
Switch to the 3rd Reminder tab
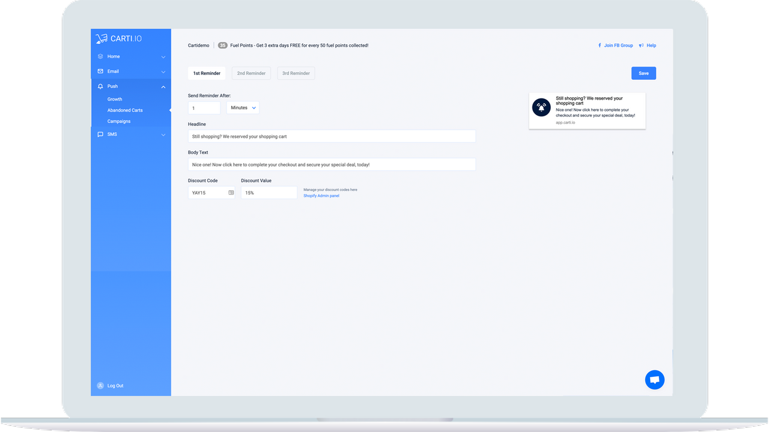[296, 73]
